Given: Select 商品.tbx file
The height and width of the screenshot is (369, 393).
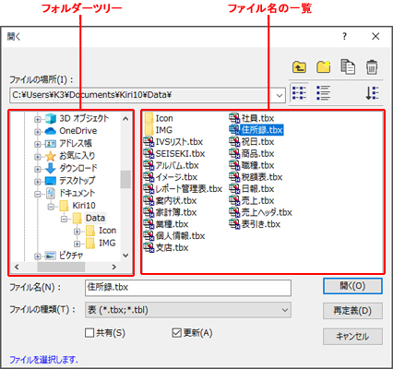Looking at the screenshot, I should tap(252, 153).
